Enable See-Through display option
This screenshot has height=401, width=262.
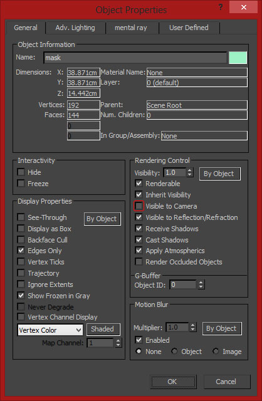[x=21, y=217]
